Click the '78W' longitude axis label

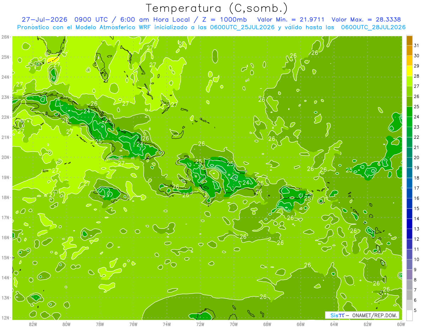[x=100, y=324]
